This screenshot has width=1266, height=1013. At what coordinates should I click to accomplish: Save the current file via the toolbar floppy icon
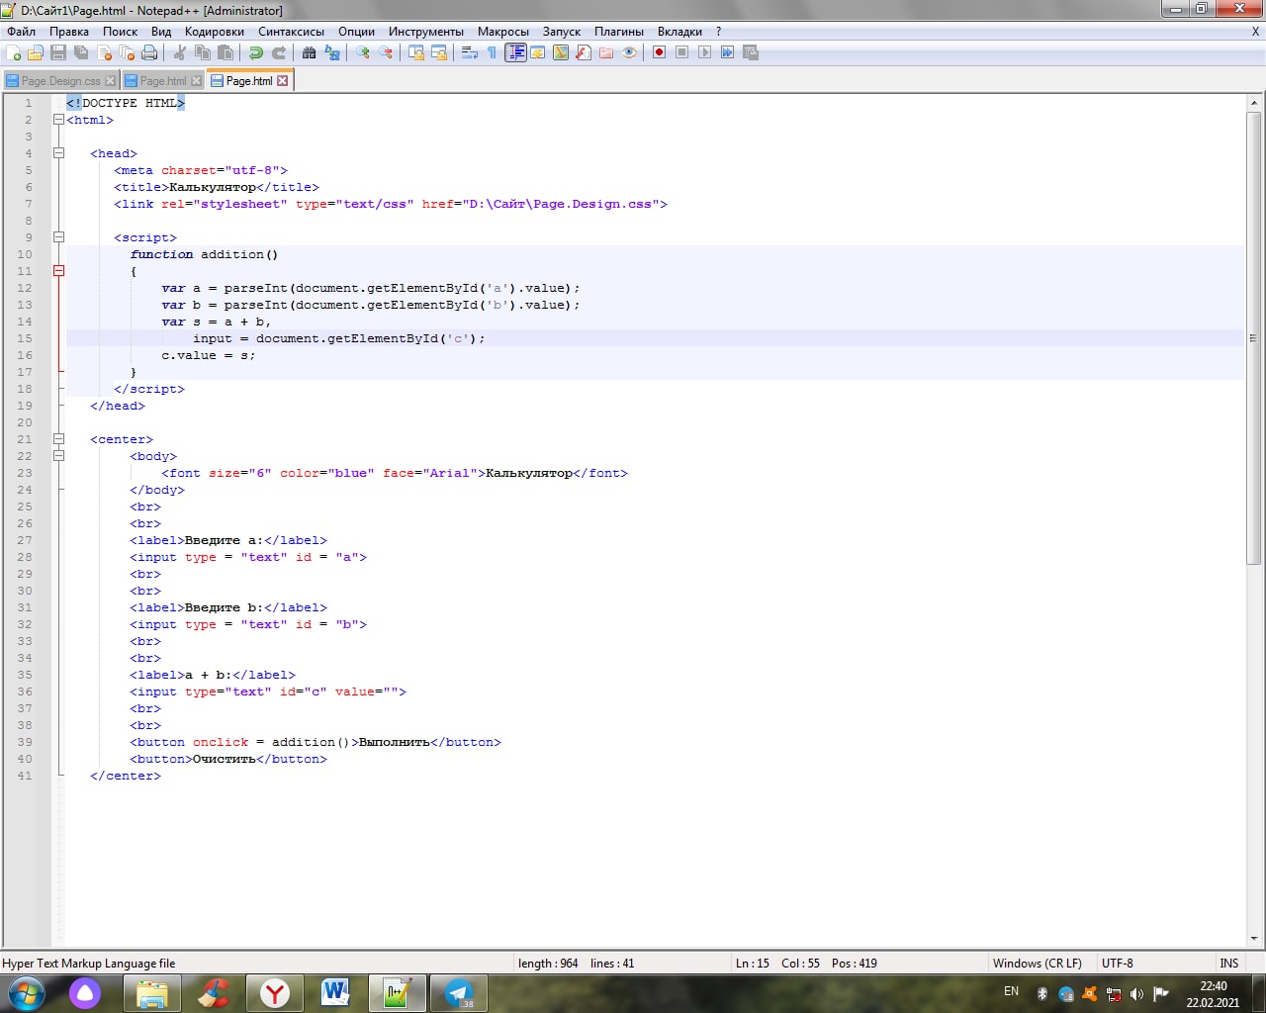(58, 52)
